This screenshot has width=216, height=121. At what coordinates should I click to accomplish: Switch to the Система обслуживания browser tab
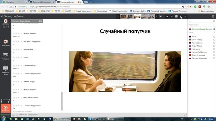42,2
